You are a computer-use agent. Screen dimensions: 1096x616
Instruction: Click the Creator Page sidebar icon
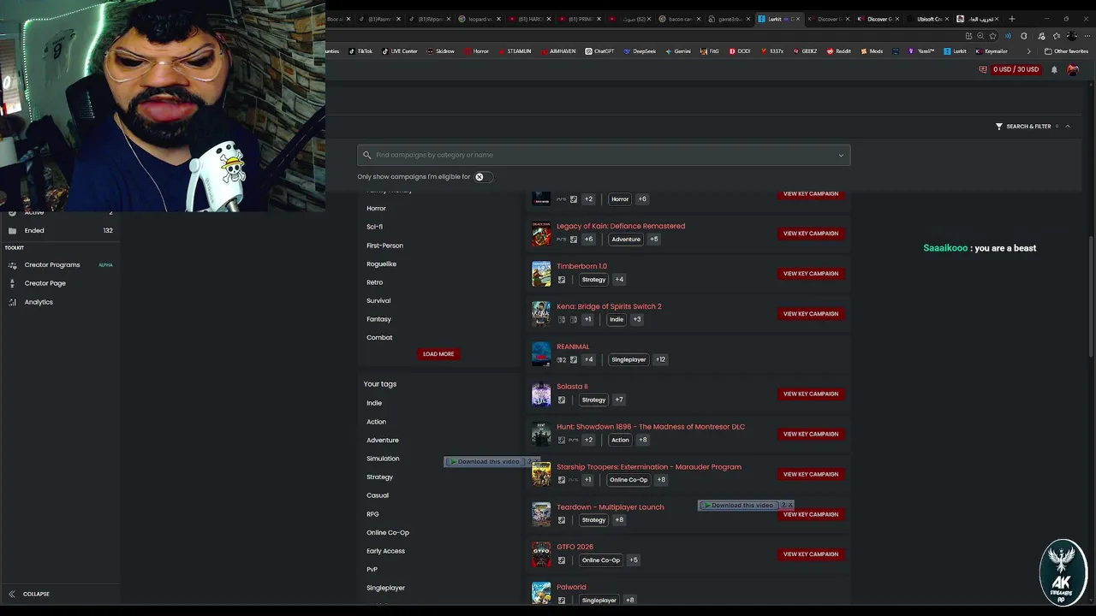click(12, 283)
